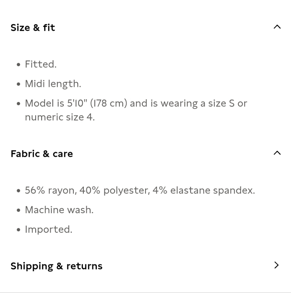
Task: Select the Machine wash. list item
Action: (x=59, y=210)
